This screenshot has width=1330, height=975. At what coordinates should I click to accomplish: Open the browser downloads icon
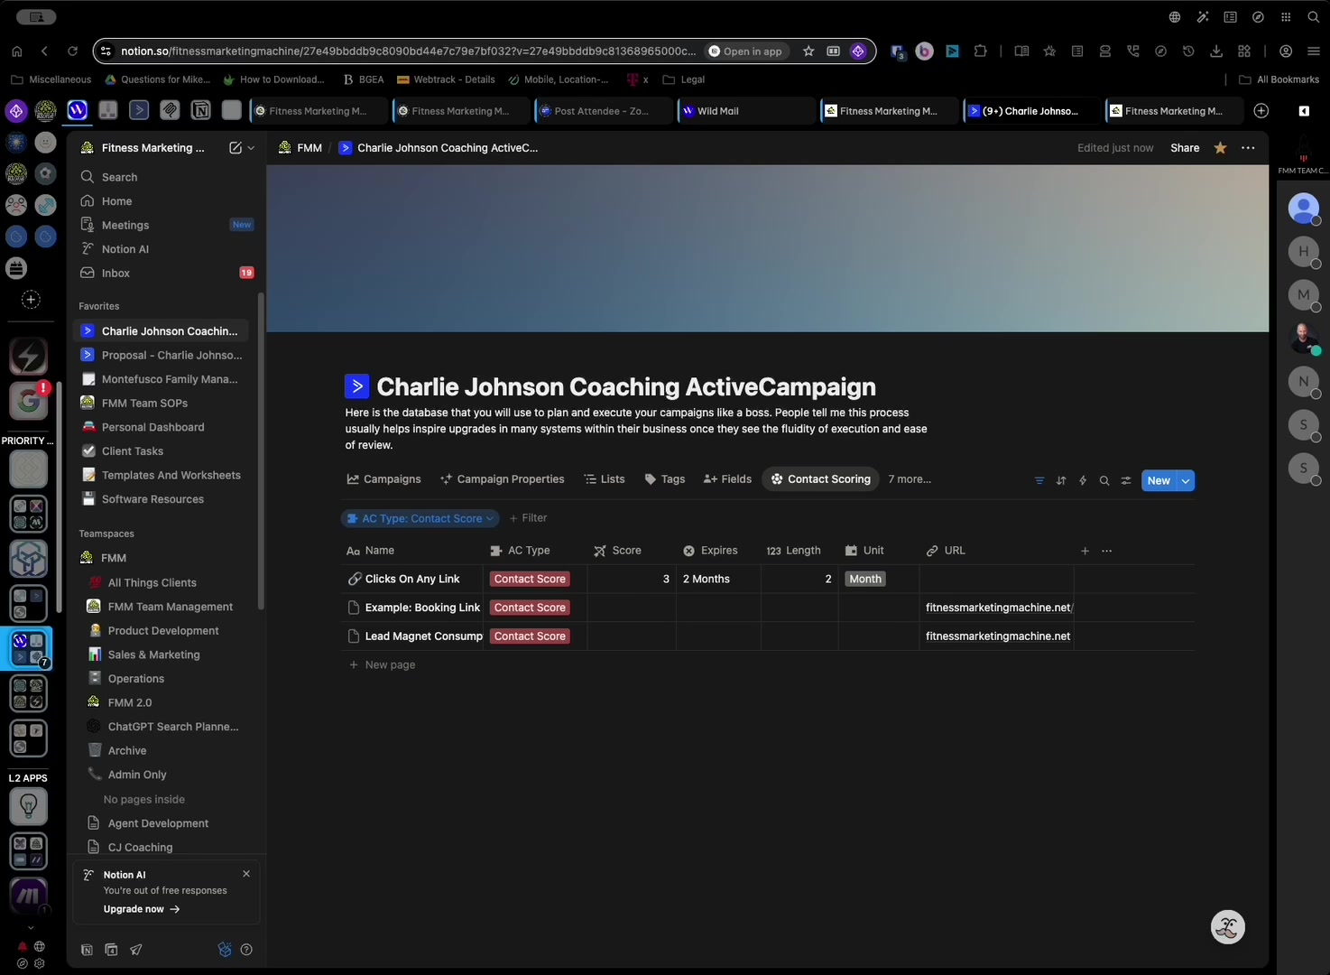[1216, 51]
